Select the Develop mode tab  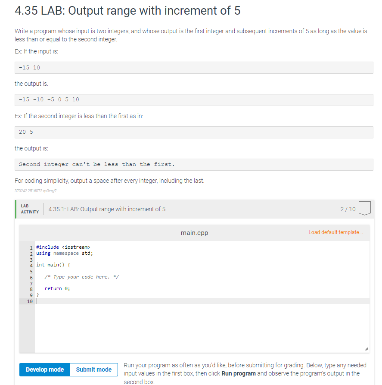pos(44,369)
